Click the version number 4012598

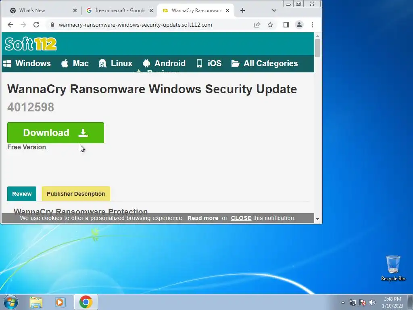point(31,107)
